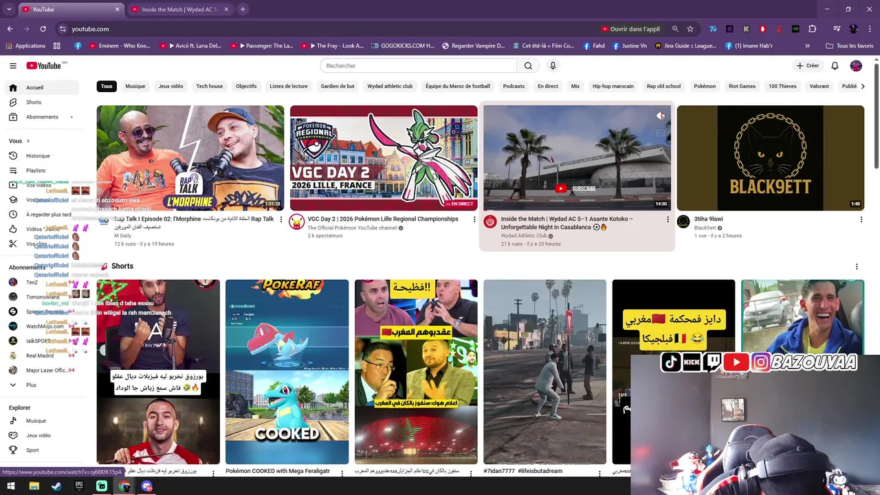Select the Tous chip
Viewport: 880px width, 495px height.
click(107, 87)
